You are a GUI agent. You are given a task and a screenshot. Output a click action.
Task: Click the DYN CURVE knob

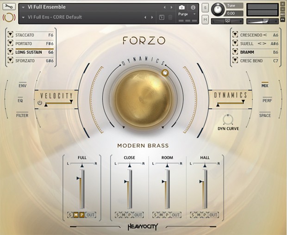click(x=228, y=120)
